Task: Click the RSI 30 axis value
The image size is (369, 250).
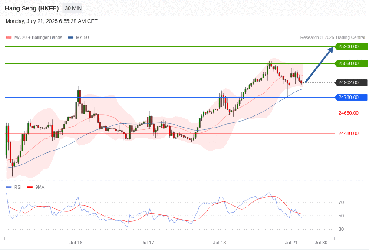Action: (341, 229)
